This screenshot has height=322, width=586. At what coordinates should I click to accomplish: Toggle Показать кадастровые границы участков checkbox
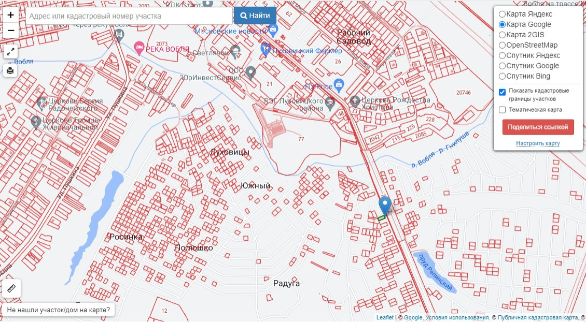(x=503, y=92)
